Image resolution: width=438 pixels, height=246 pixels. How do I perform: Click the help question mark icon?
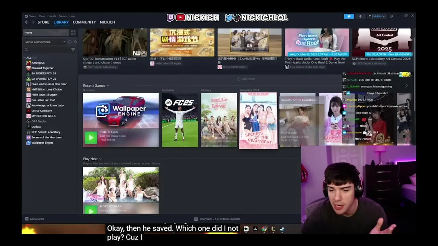(370, 16)
